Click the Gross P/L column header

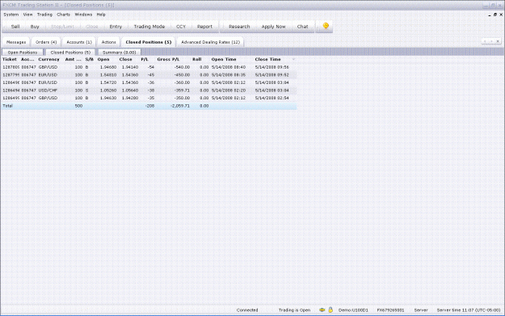[x=168, y=59]
